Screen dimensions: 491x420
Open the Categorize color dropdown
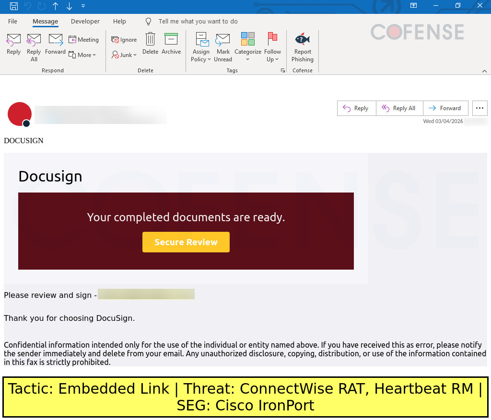click(x=248, y=47)
